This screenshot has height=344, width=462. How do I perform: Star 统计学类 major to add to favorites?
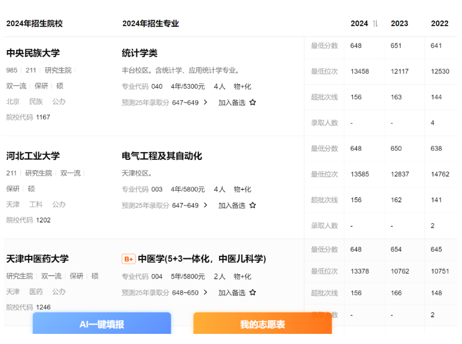[x=253, y=103]
